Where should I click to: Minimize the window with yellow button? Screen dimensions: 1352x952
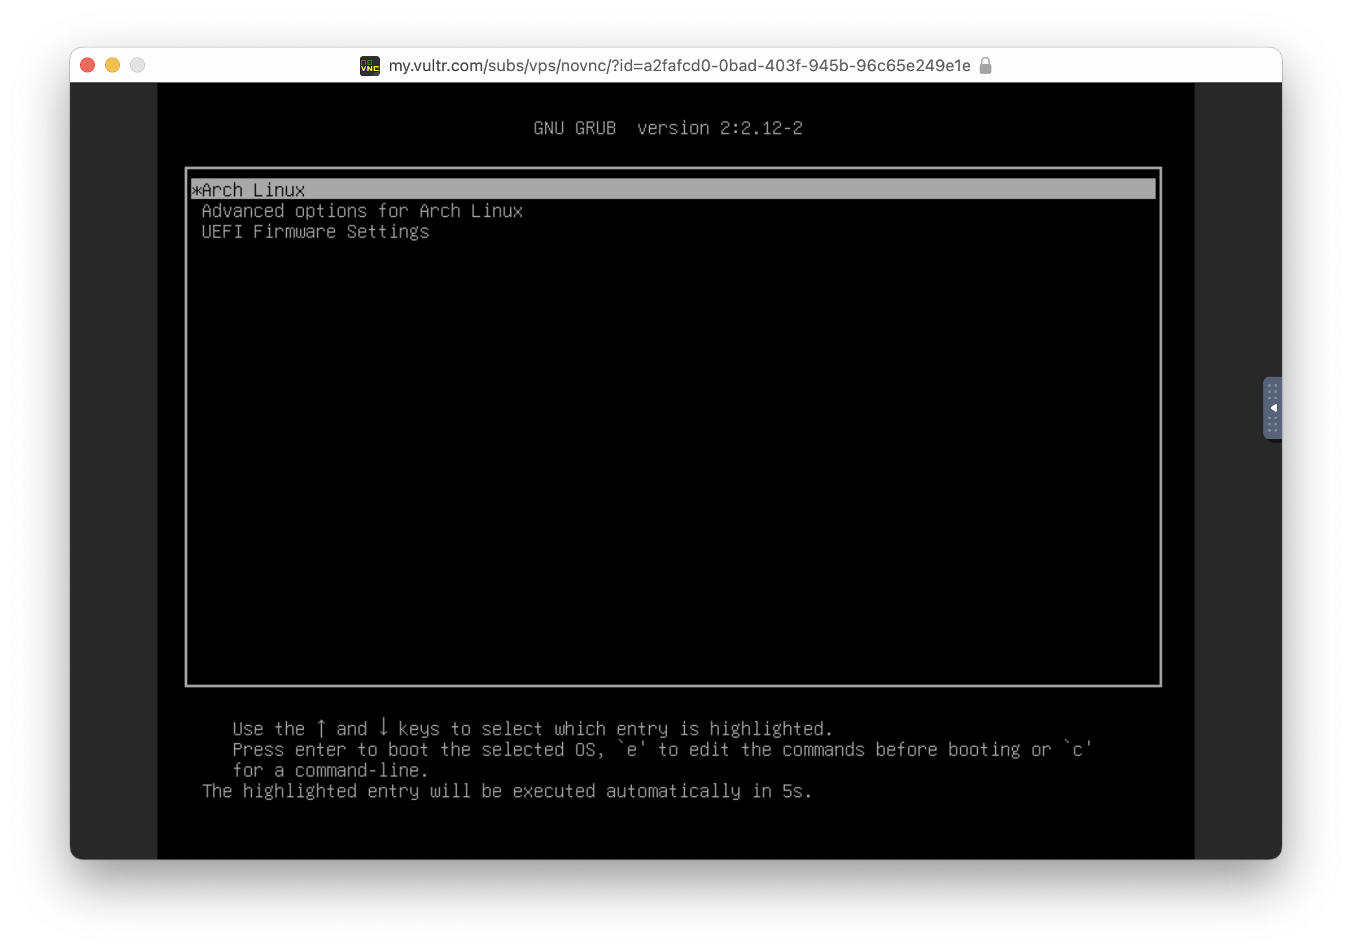point(112,65)
